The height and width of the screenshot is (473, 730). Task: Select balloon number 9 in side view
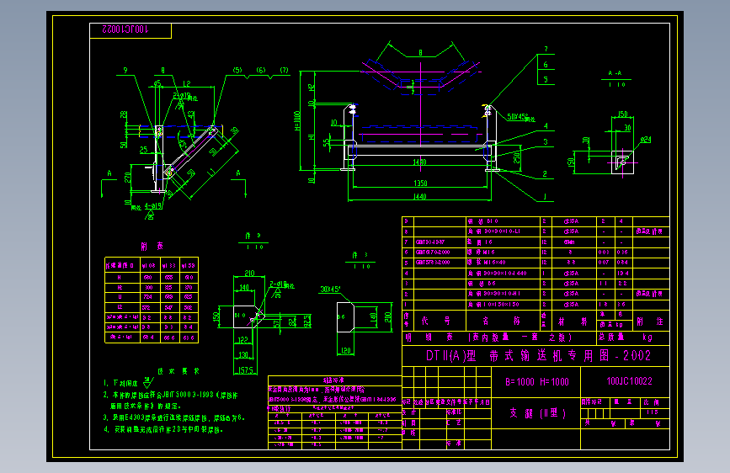[125, 71]
